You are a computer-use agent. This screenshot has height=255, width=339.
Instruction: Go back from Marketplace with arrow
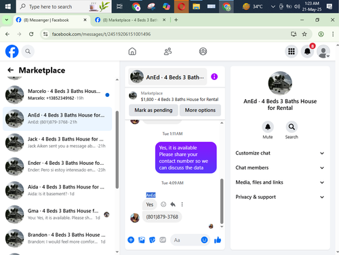pos(10,70)
